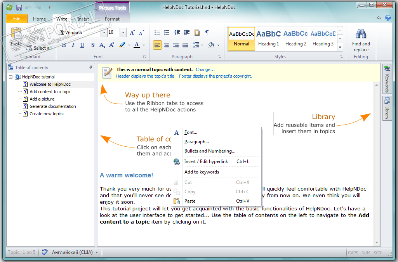398x262 pixels.
Task: Click the page break icon
Action: [x=197, y=33]
